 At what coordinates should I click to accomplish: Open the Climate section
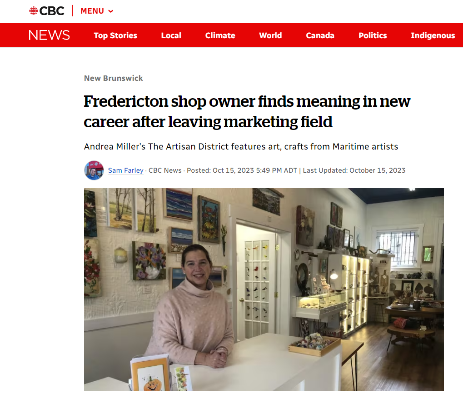coord(220,35)
